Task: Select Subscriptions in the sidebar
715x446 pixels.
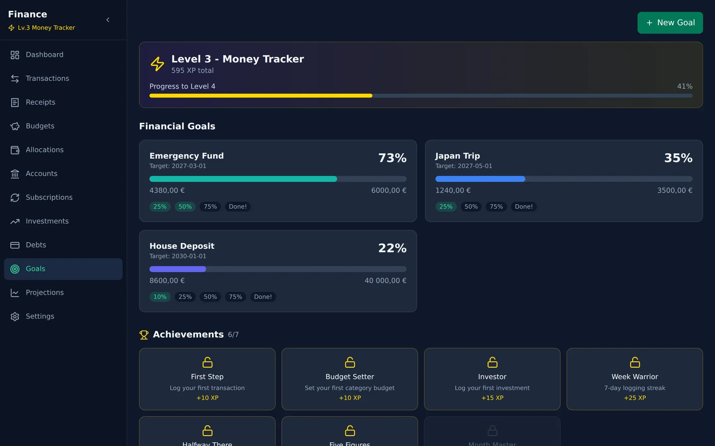Action: coord(63,198)
